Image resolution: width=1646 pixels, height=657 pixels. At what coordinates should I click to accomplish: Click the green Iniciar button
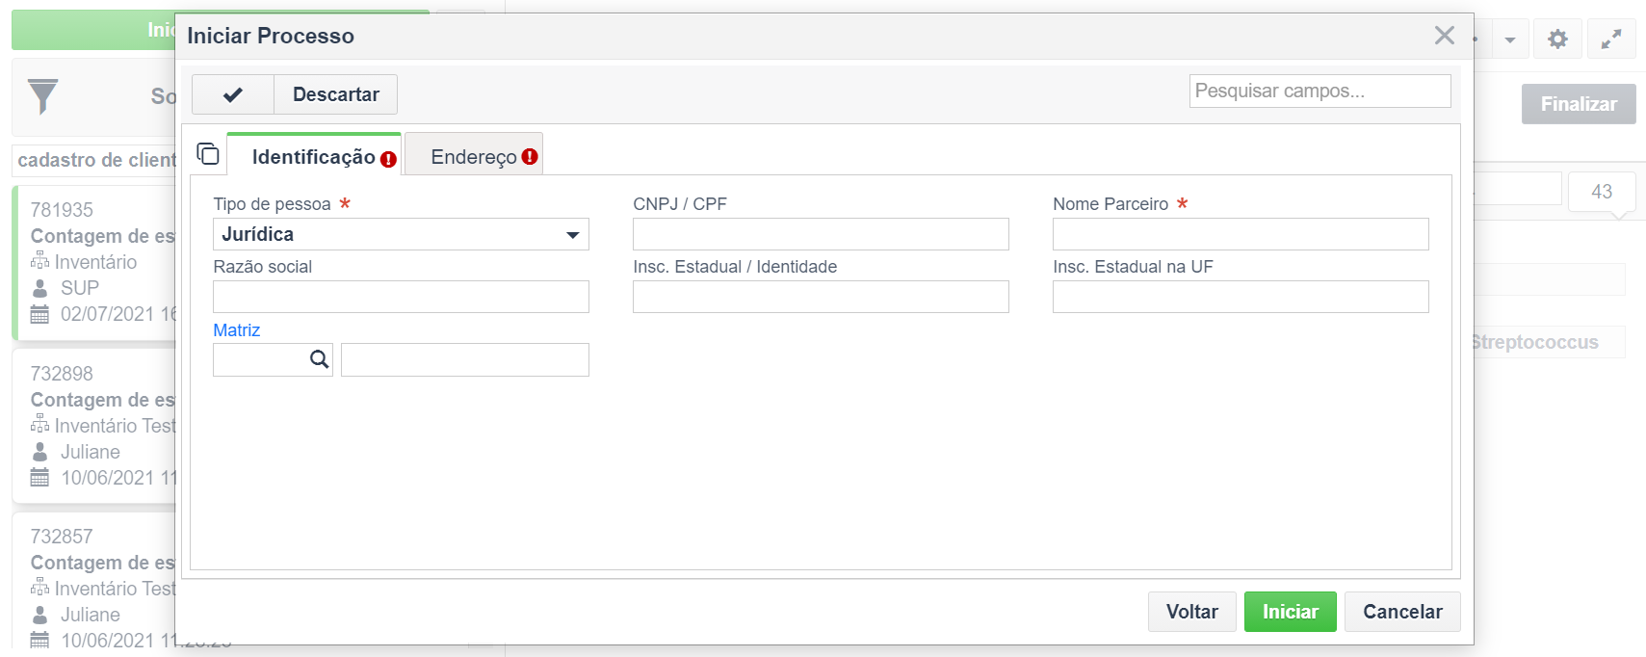click(x=1290, y=612)
